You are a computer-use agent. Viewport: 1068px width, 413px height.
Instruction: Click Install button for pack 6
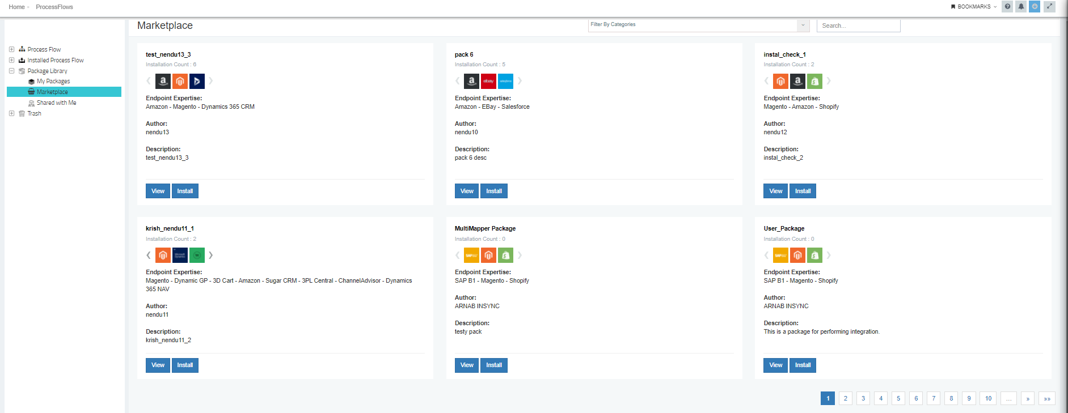click(x=493, y=191)
